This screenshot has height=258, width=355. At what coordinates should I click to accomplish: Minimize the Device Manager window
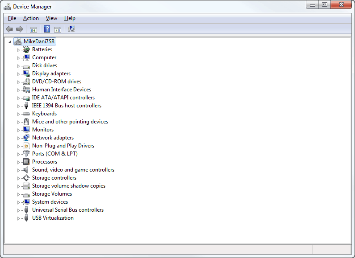click(x=313, y=5)
